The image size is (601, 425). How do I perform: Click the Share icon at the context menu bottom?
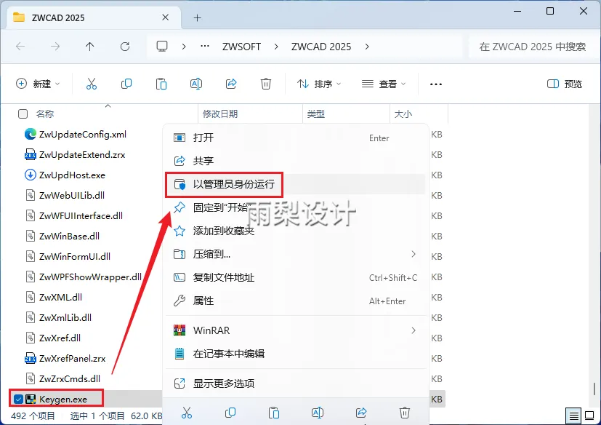point(361,413)
